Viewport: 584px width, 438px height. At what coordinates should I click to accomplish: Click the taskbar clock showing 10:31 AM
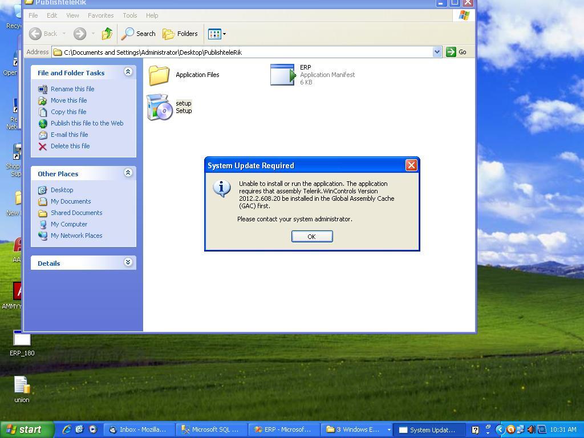[563, 429]
